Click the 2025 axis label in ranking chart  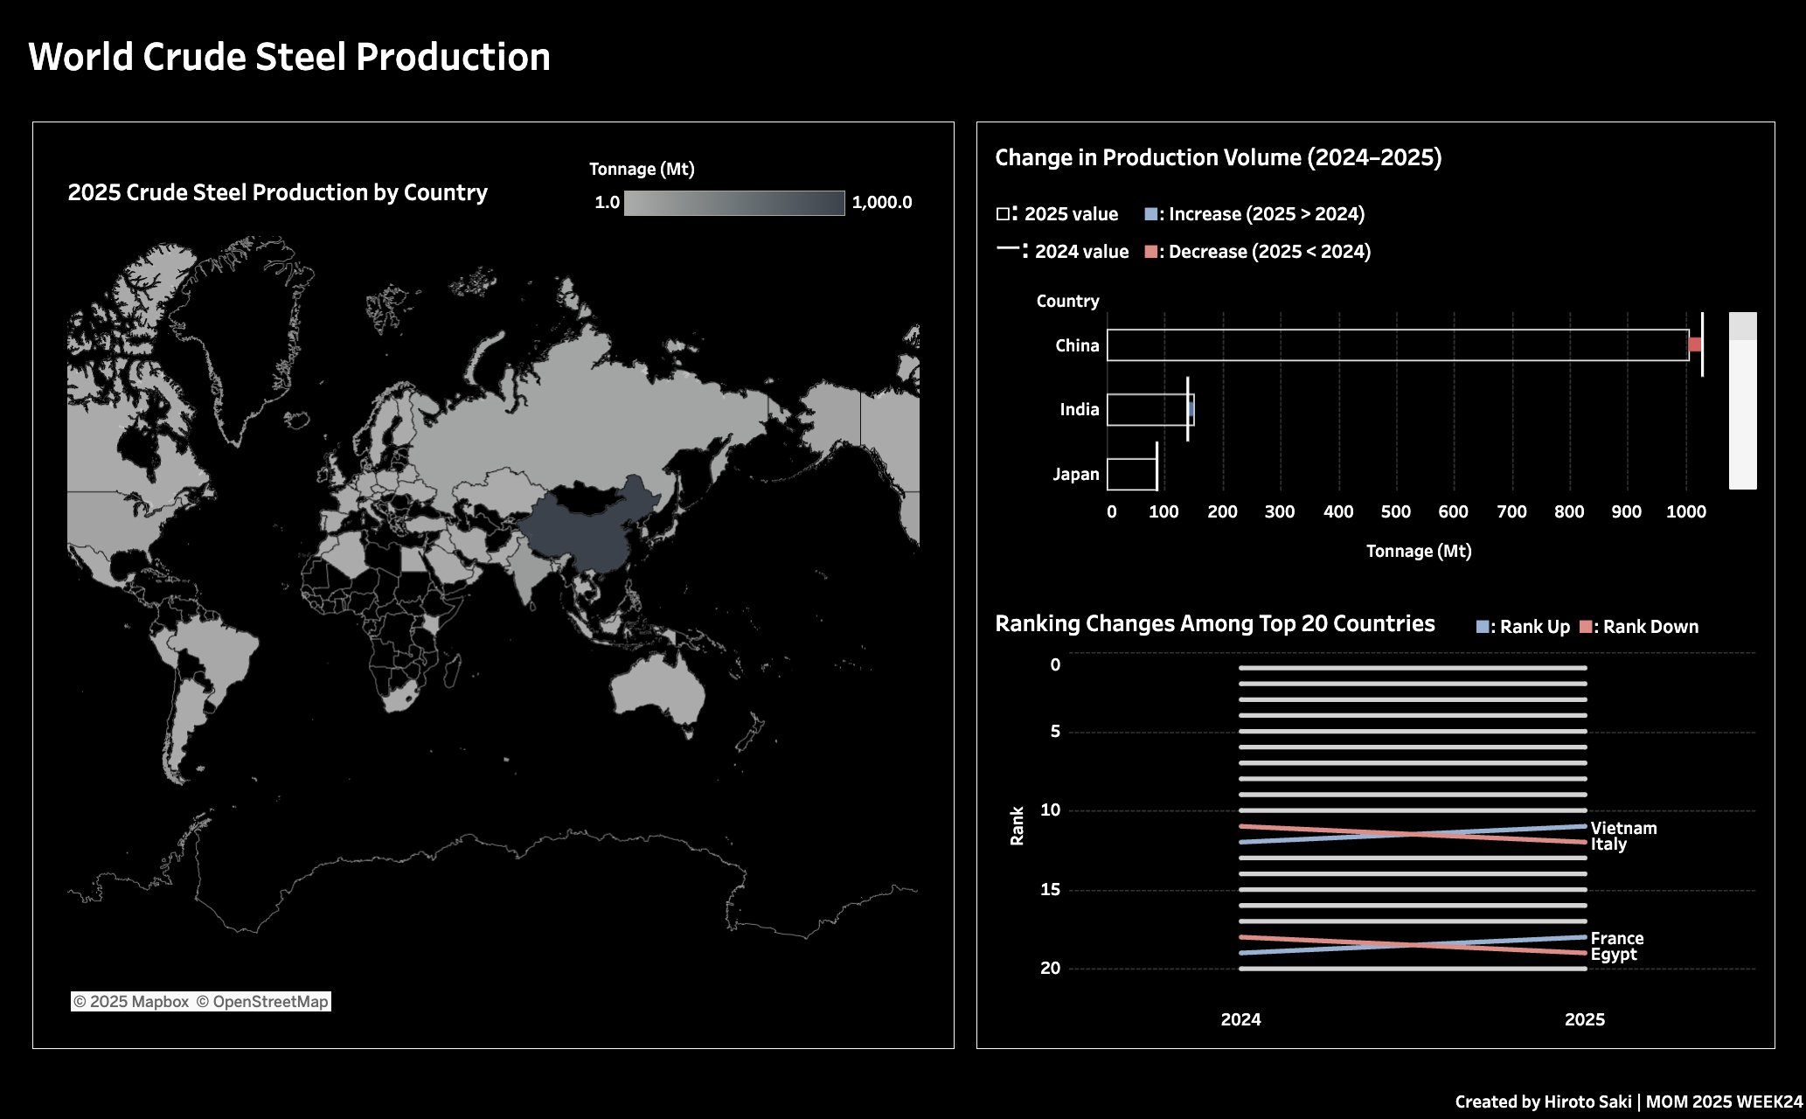pyautogui.click(x=1584, y=1019)
